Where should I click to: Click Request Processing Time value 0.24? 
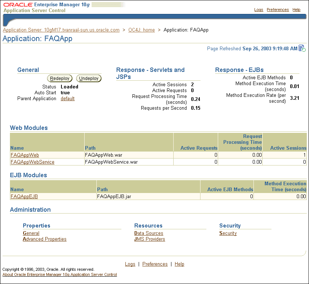click(x=195, y=99)
